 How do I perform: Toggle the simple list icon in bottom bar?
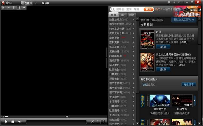pos(97,122)
